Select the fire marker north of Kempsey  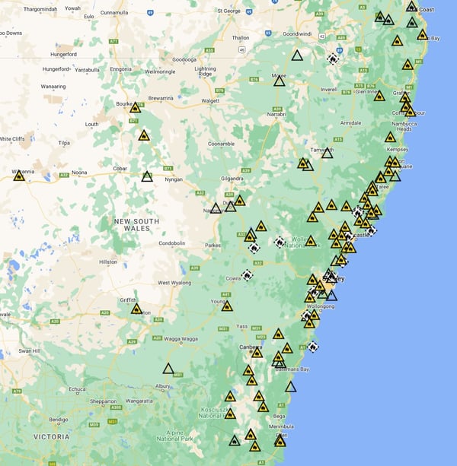[x=390, y=137]
